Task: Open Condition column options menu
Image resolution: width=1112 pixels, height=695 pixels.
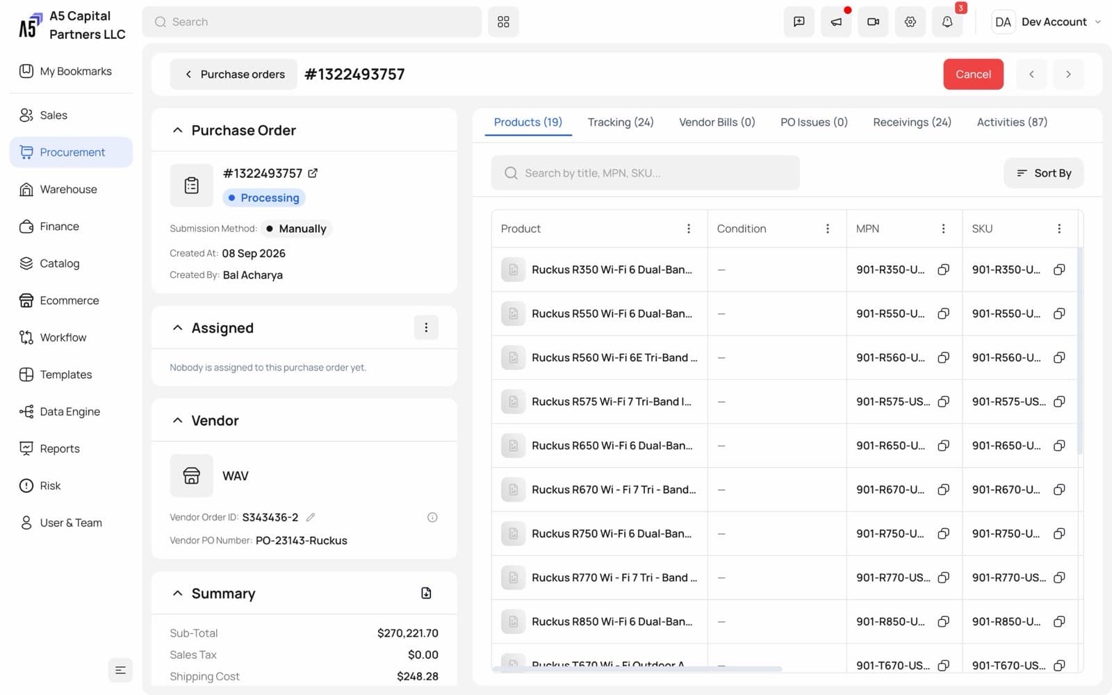Action: [x=827, y=229]
